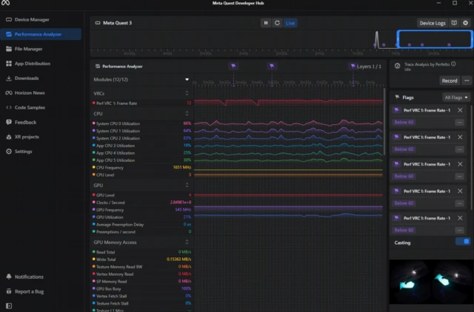Collapse the CPU section
The width and height of the screenshot is (474, 312).
[x=187, y=113]
